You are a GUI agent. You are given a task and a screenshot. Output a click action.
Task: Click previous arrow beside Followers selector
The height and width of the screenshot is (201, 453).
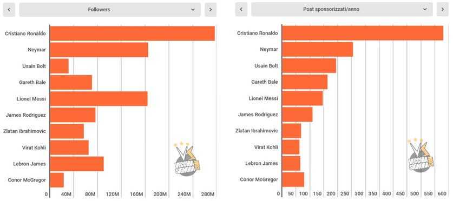(9, 10)
